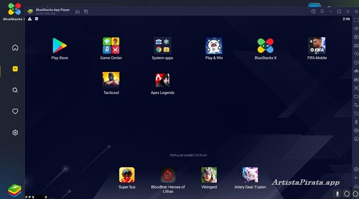This screenshot has height=199, width=359.
Task: Open the title bar hamburger menu
Action: point(322,11)
